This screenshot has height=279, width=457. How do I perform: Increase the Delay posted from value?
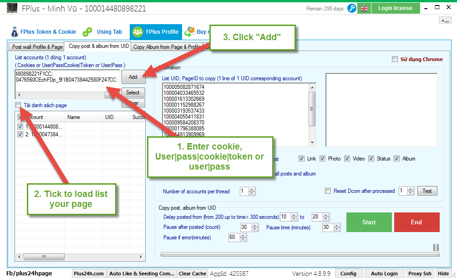pyautogui.click(x=295, y=215)
